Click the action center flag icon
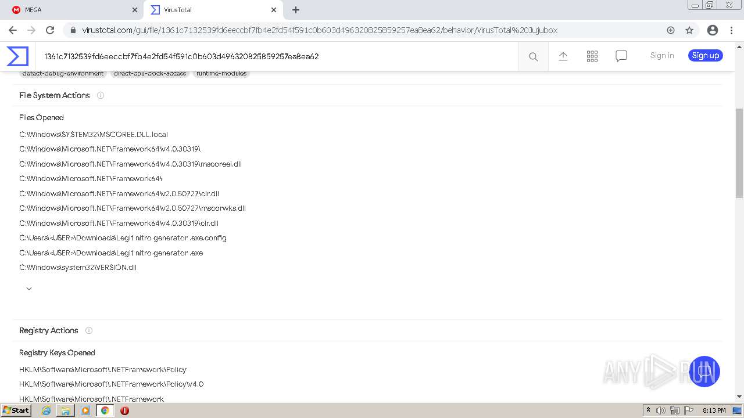 point(688,410)
